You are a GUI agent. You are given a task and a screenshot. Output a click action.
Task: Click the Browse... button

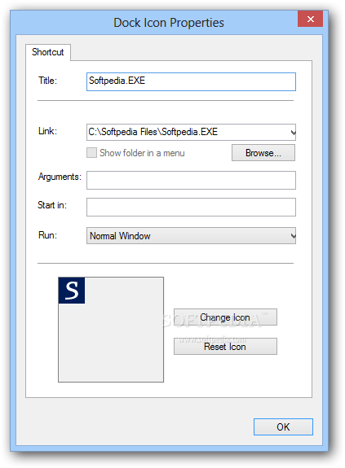(x=263, y=153)
